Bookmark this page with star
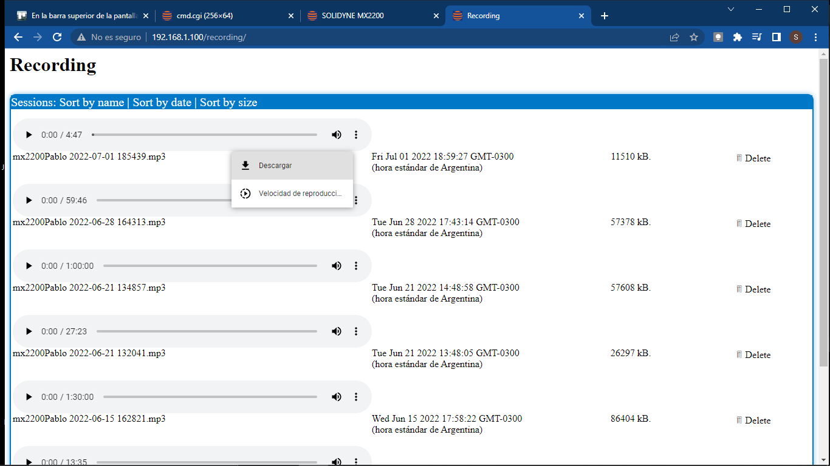The width and height of the screenshot is (830, 466). [x=694, y=37]
